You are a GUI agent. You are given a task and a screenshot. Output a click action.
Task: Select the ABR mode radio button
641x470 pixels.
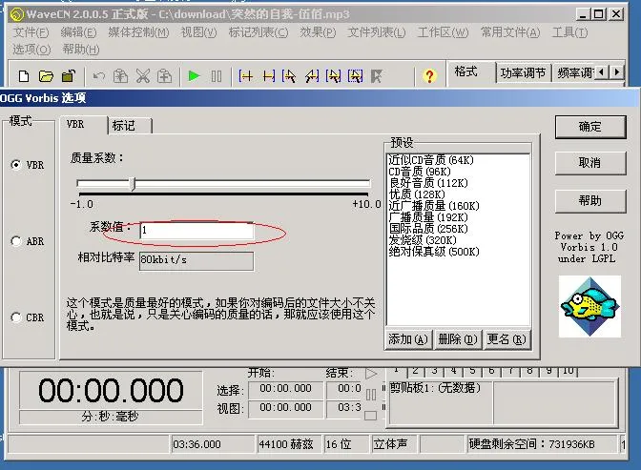coord(16,241)
